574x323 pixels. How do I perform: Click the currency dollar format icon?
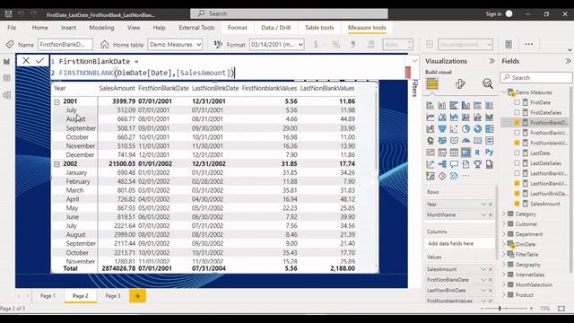(x=316, y=45)
